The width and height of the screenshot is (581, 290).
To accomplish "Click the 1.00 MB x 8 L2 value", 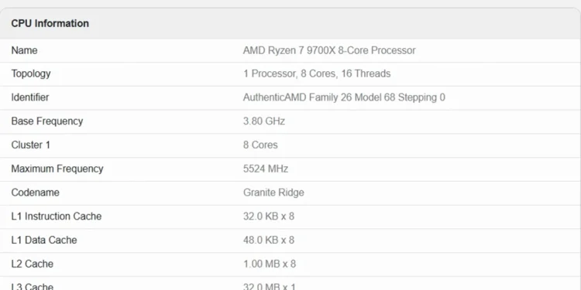I will 270,264.
